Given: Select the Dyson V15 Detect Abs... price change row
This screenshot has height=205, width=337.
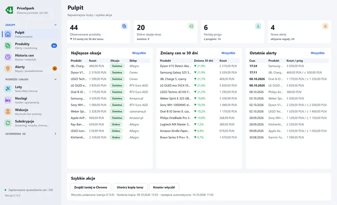Looking at the screenshot, I should point(199,66).
